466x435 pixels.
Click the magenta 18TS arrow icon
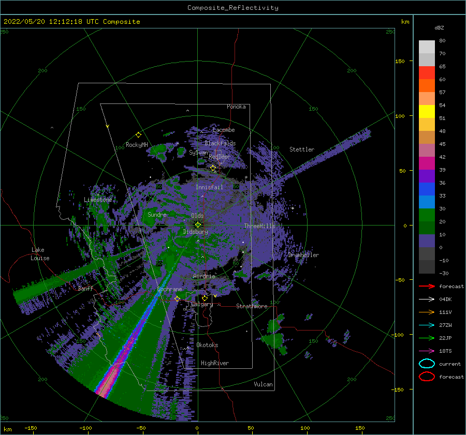click(427, 351)
